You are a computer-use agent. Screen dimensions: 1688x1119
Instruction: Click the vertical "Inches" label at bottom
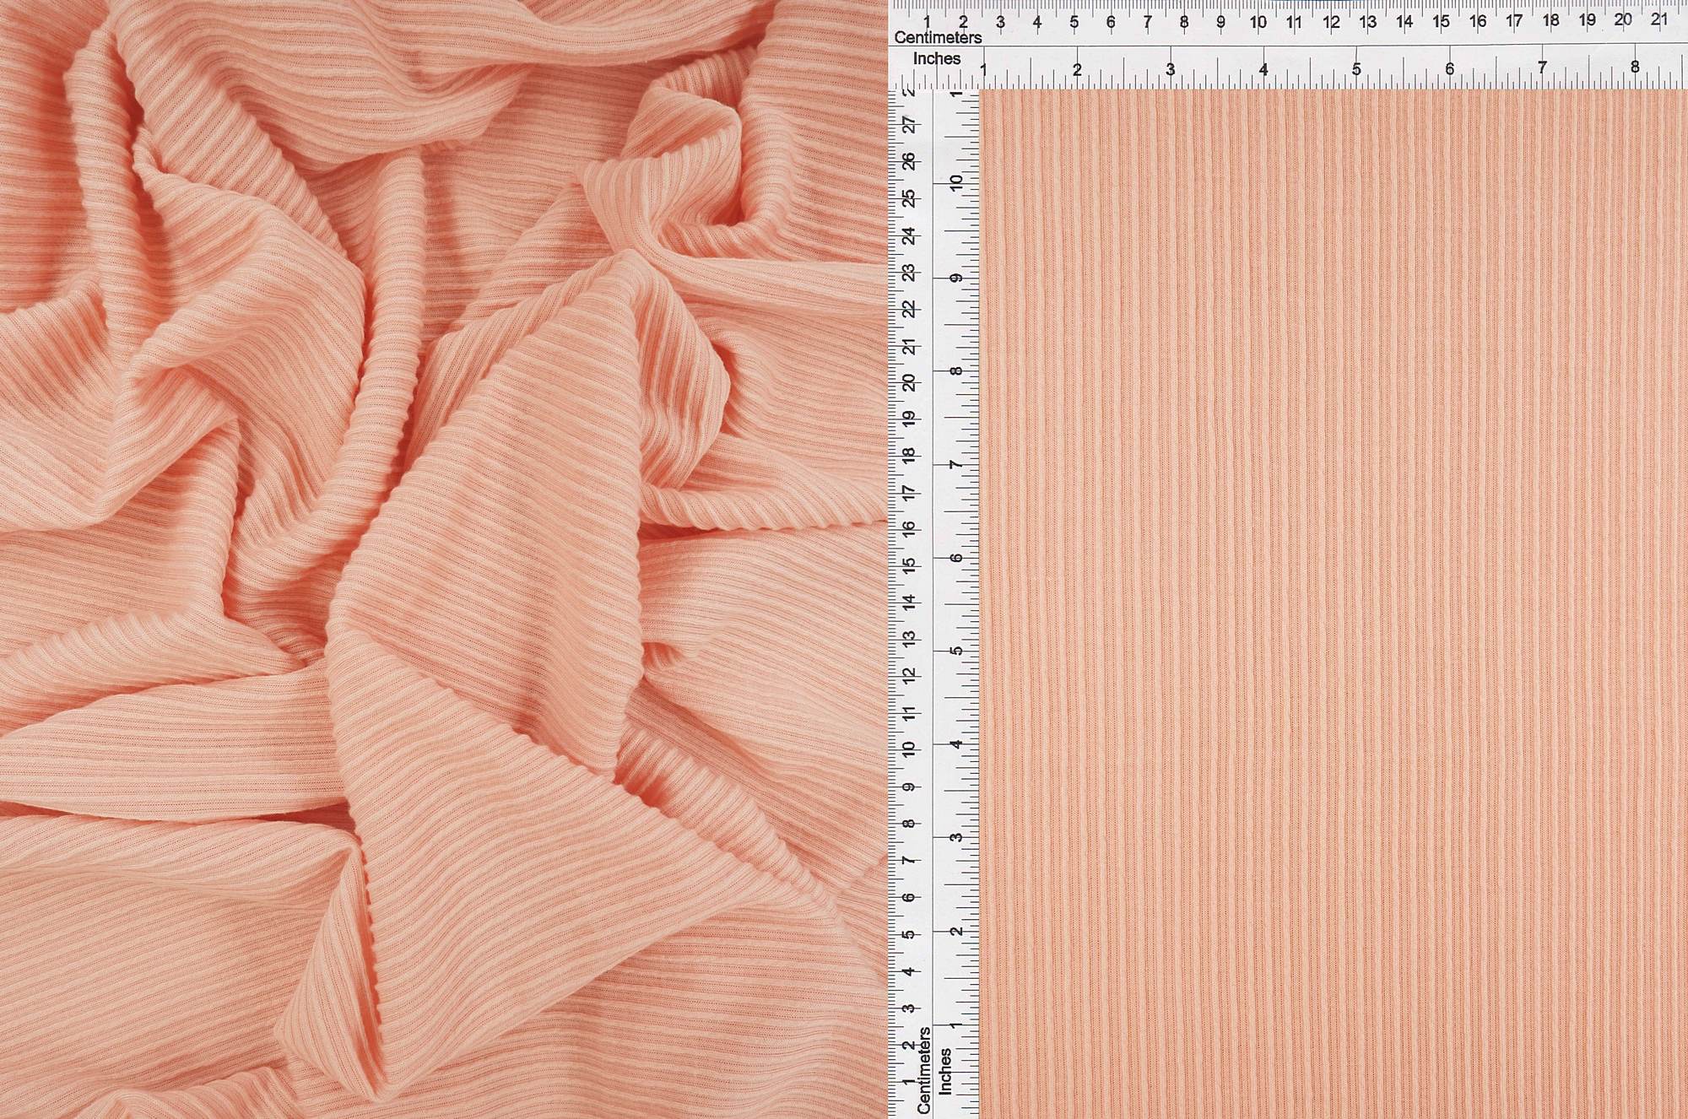945,1072
